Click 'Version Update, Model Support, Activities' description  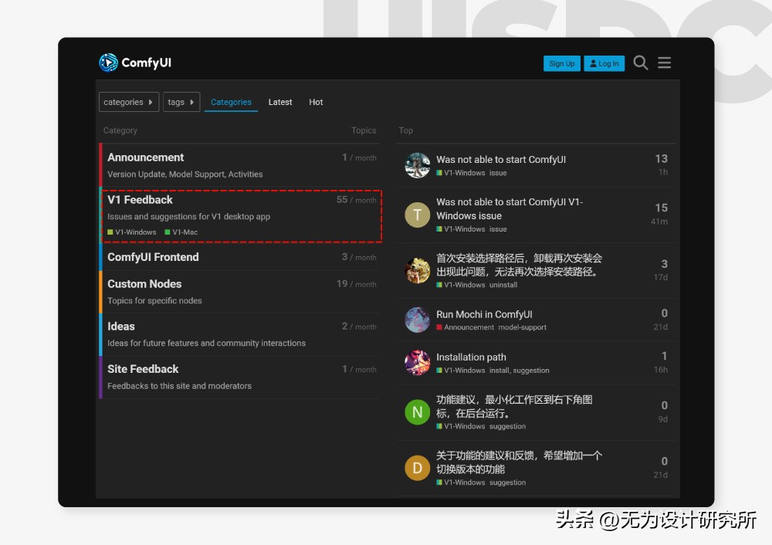(x=185, y=174)
